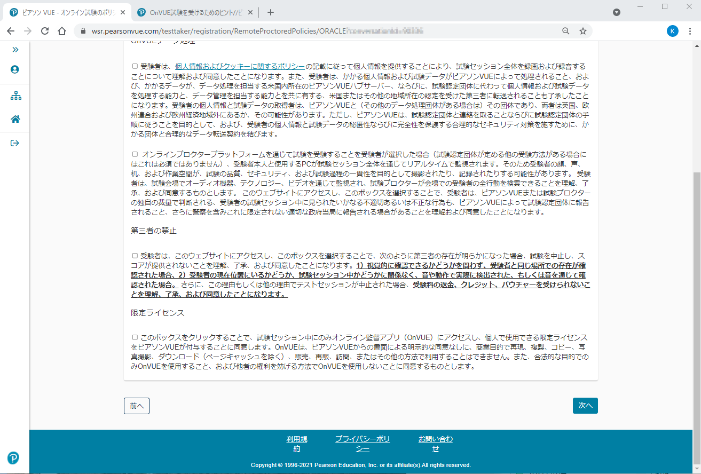Tick the online proctor platform monitoring checkbox
The image size is (701, 474).
135,154
